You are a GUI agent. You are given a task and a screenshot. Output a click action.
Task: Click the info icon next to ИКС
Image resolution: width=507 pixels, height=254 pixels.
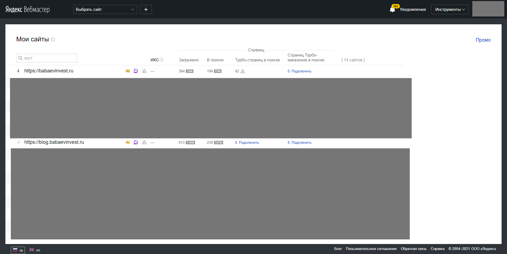pos(161,60)
